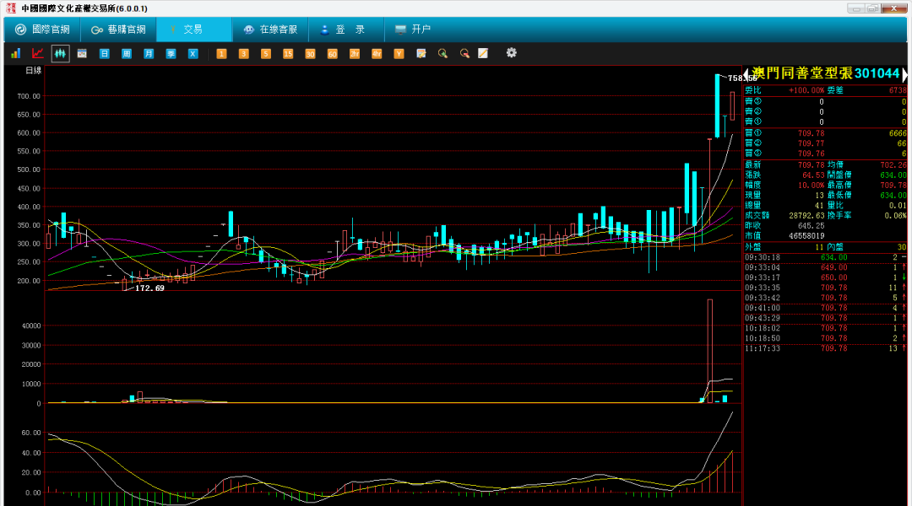Click the 09:33:04 trade row
This screenshot has height=506, width=912.
tap(825, 268)
